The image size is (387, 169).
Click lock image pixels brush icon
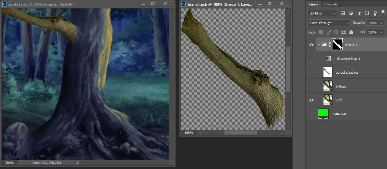pos(329,32)
